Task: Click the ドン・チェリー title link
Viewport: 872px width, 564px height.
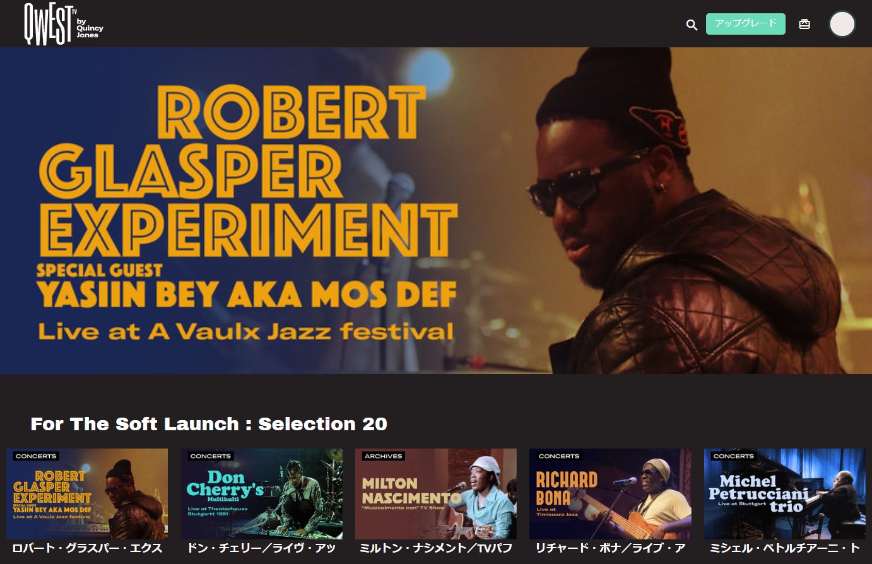Action: click(261, 548)
